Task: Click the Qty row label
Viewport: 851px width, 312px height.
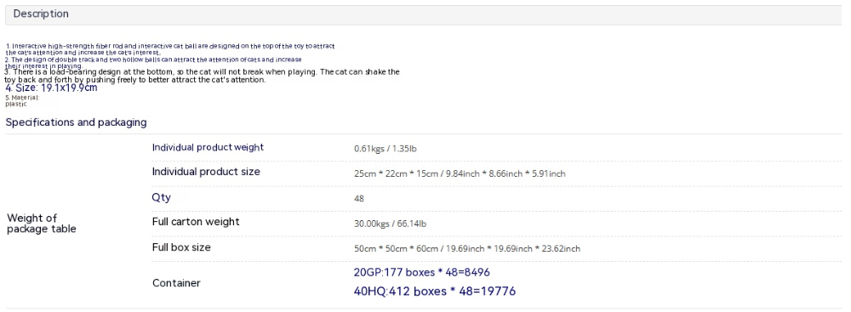Action: point(161,197)
